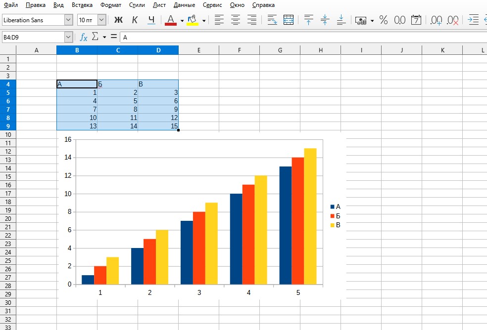Center cell contents vertically
This screenshot has width=487, height=330.
[x=325, y=20]
